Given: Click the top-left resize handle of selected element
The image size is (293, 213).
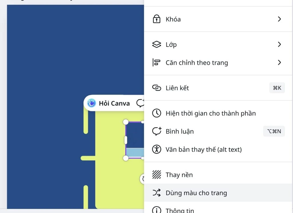Looking at the screenshot, I should click(126, 122).
